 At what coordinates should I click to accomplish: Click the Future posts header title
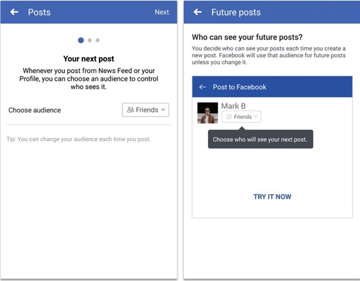pyautogui.click(x=236, y=12)
